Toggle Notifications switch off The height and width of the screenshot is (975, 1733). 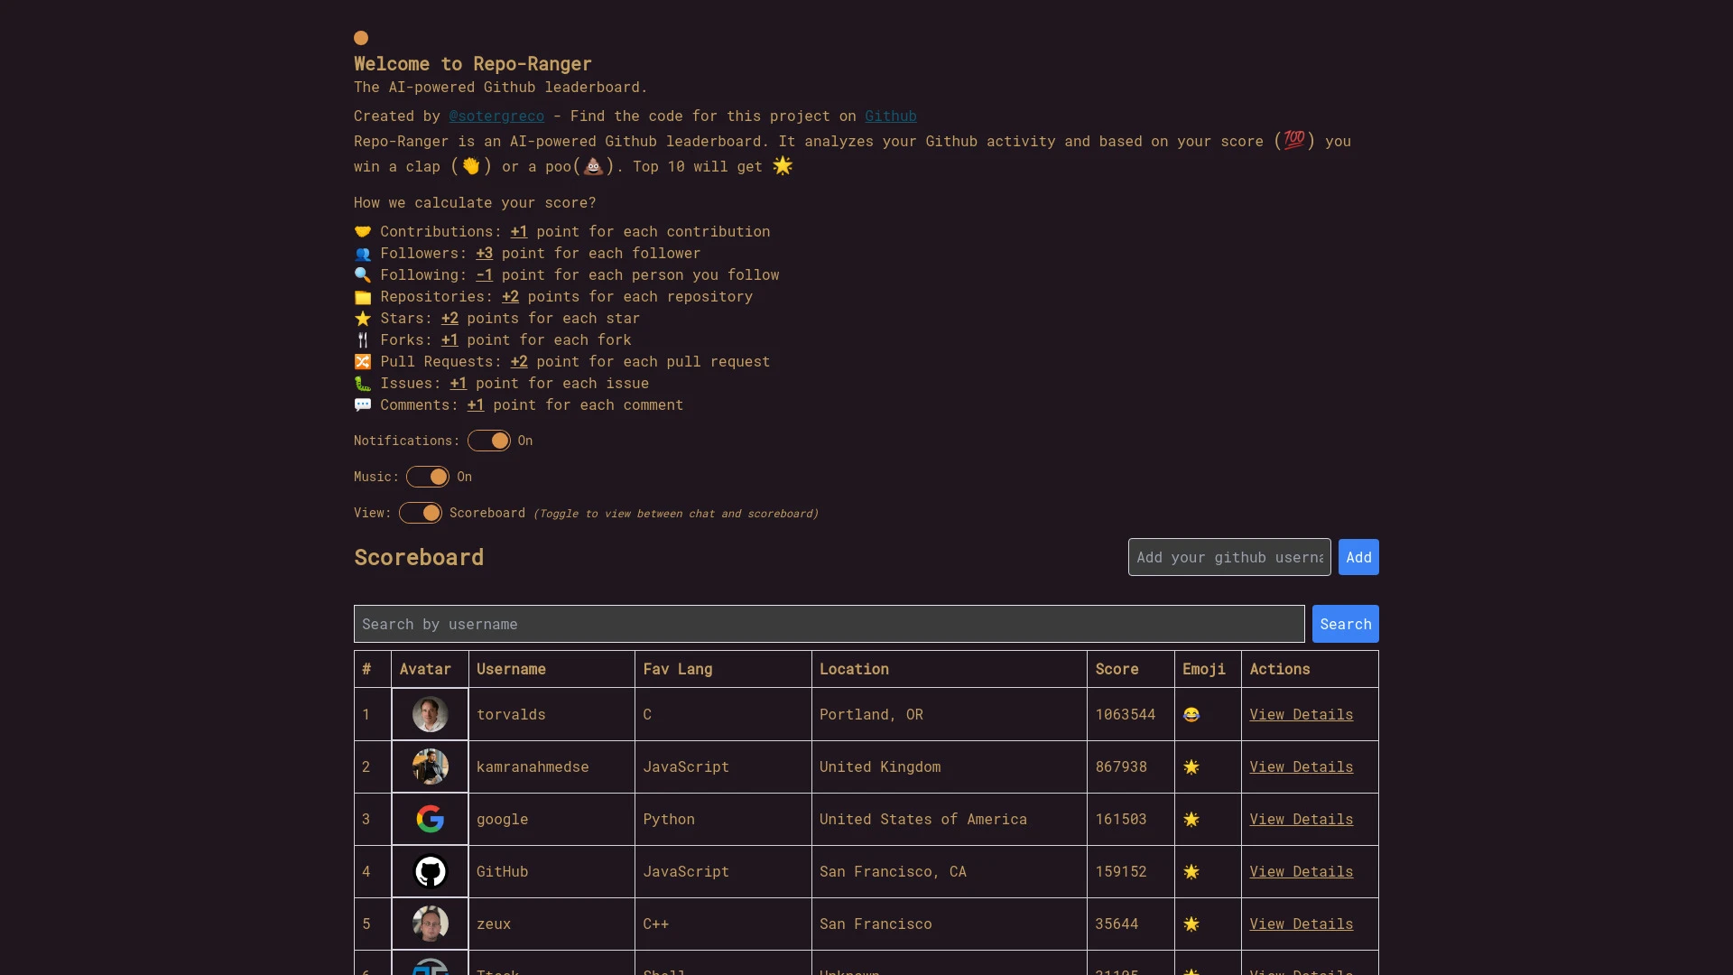click(488, 441)
